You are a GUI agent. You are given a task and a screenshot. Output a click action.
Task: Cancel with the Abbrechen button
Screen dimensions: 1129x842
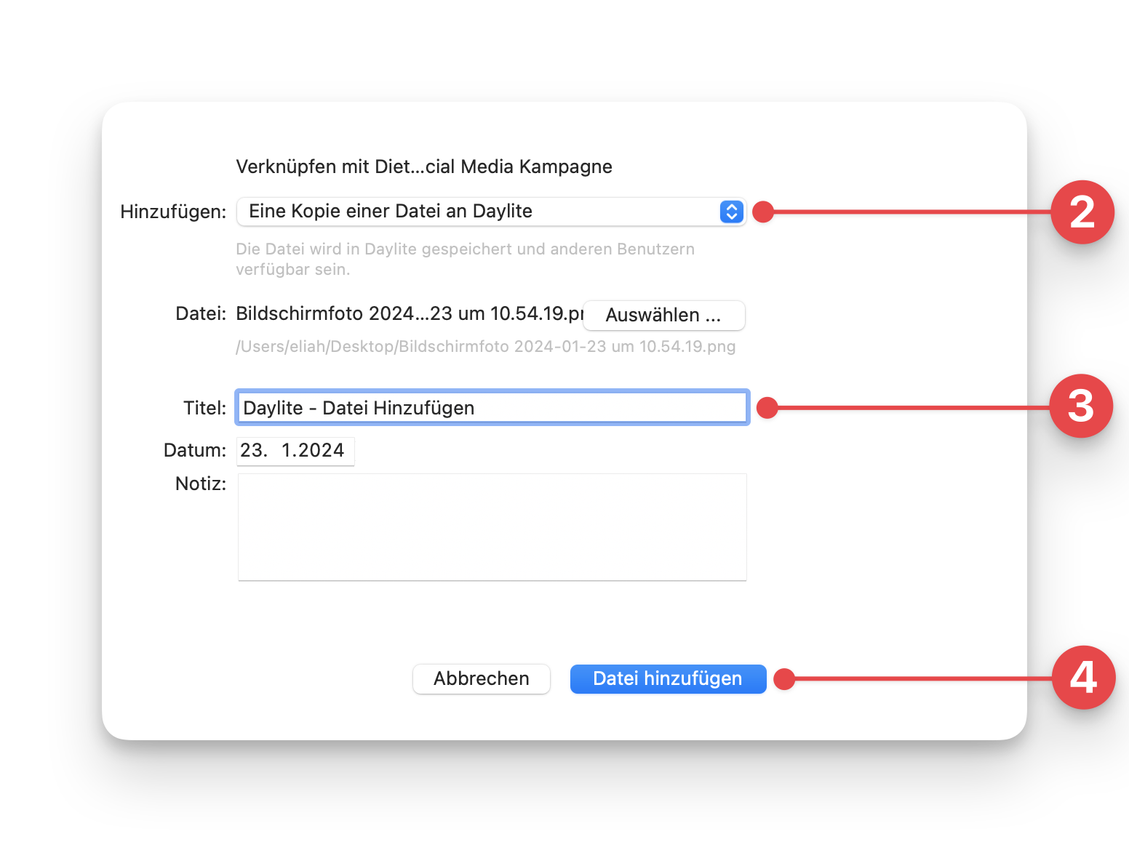pos(482,679)
